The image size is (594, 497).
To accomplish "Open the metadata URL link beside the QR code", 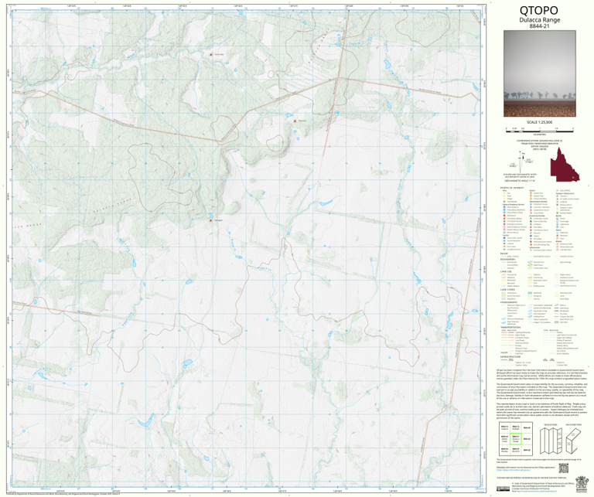I will [x=514, y=470].
